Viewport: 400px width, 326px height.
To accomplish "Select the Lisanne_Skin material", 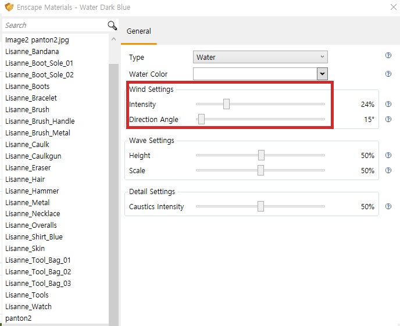I will (x=25, y=249).
